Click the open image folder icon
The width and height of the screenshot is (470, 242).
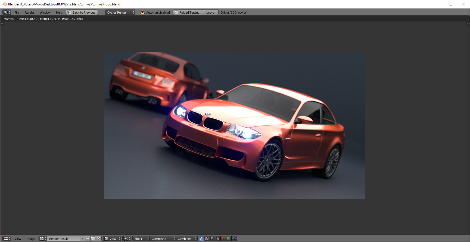coord(93,238)
